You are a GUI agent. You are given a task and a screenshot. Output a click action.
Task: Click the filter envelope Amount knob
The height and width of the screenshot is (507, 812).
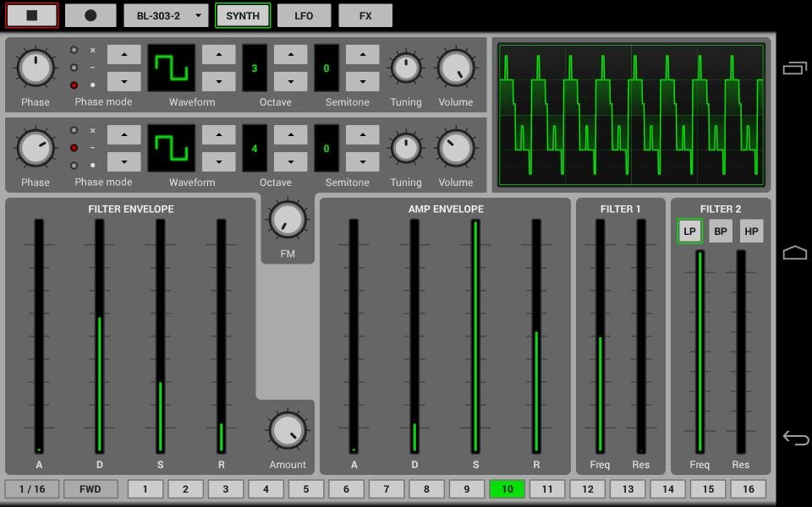tap(288, 430)
